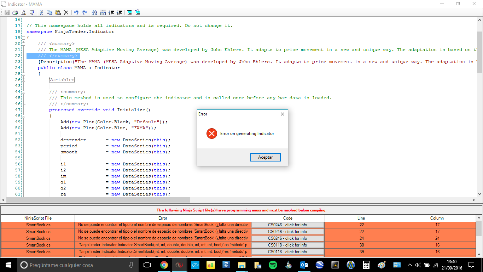
Task: Click Aceptar in the Error dialog
Action: tap(265, 157)
